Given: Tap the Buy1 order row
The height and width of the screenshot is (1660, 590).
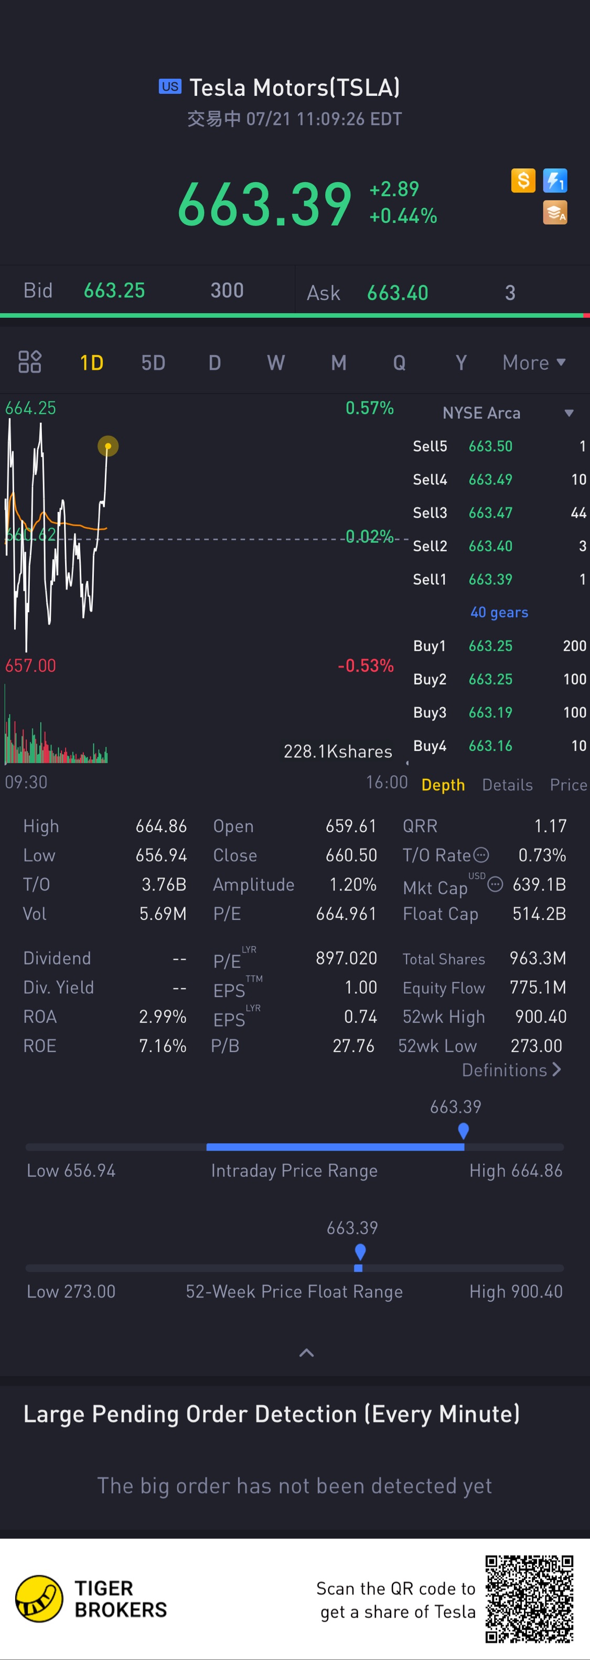Looking at the screenshot, I should tap(499, 646).
